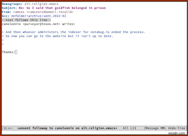Click the '--text follows this line--' separator
188x136 pixels.
(26, 20)
